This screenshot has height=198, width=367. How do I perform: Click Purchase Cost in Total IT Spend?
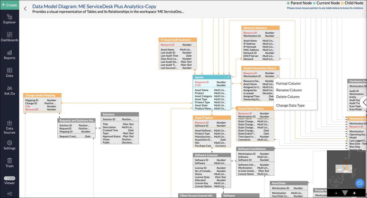tap(212, 146)
